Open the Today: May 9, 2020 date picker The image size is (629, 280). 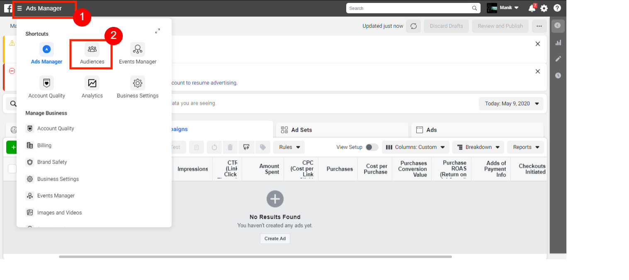pyautogui.click(x=511, y=104)
